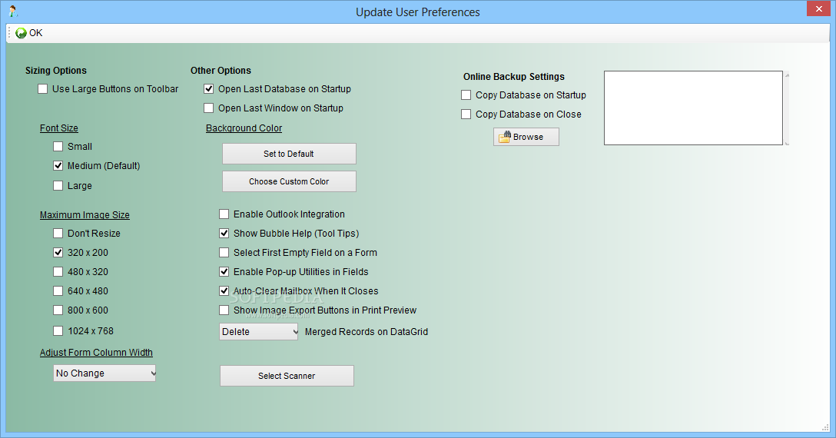Select the 800 x 600 image size

point(58,310)
